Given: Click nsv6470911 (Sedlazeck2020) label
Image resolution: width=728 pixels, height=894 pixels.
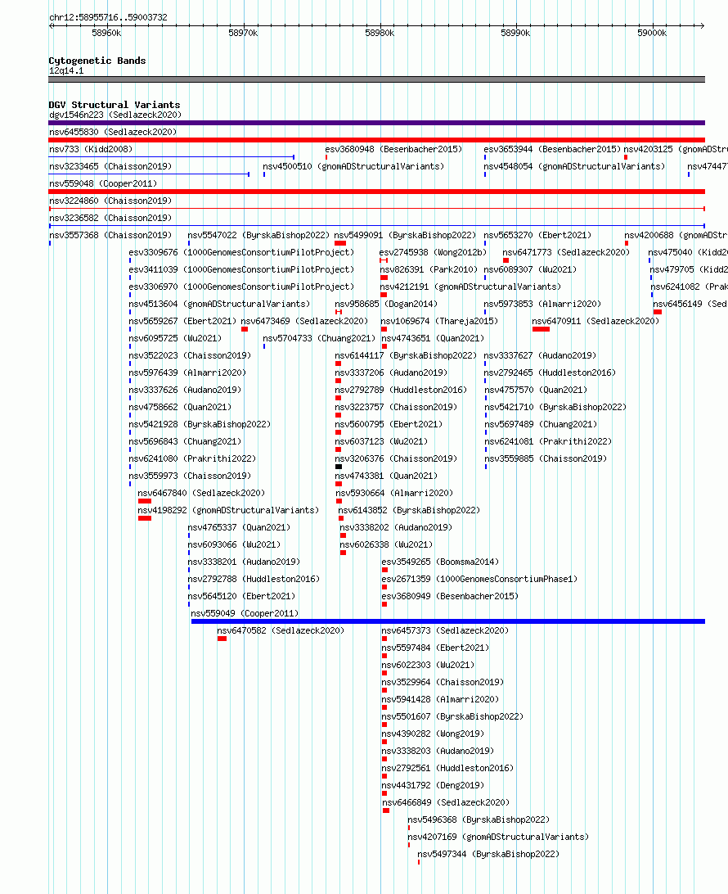Looking at the screenshot, I should (595, 321).
